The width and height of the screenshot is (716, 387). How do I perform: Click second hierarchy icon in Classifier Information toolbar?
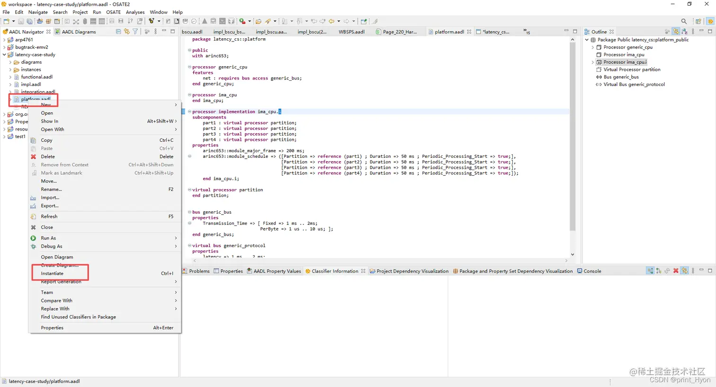pyautogui.click(x=659, y=271)
